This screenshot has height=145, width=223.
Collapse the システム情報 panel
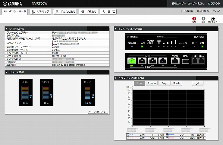click(6, 29)
